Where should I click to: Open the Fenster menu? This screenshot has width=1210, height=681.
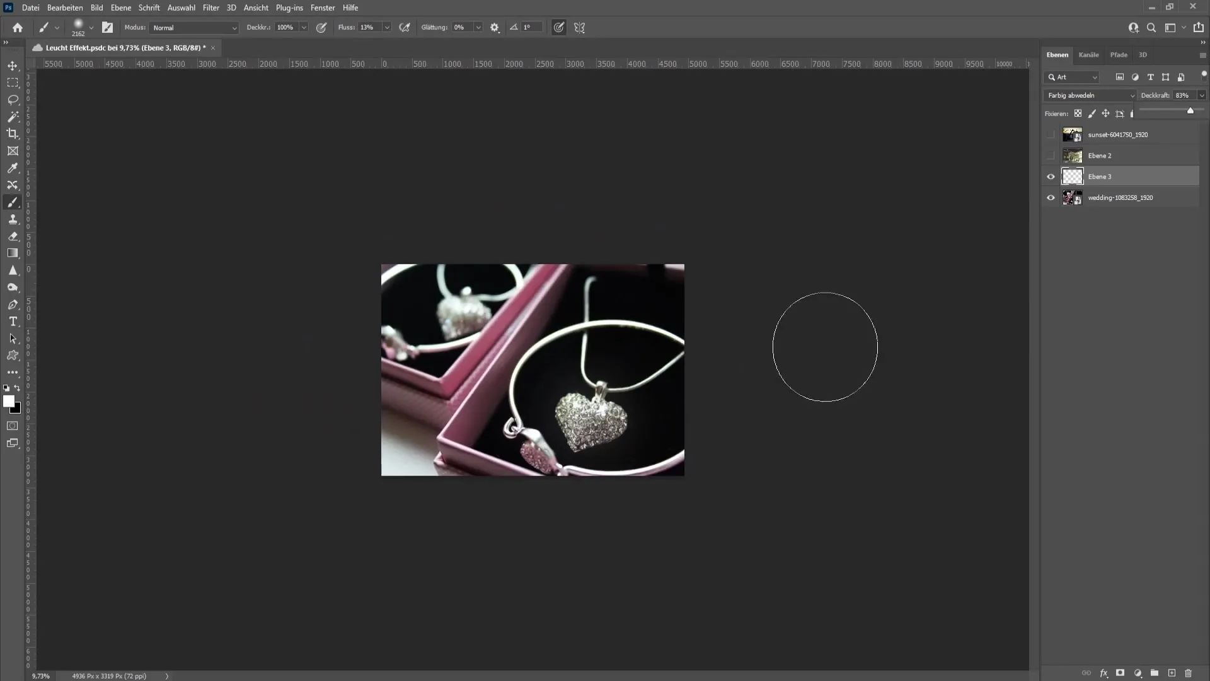point(323,8)
